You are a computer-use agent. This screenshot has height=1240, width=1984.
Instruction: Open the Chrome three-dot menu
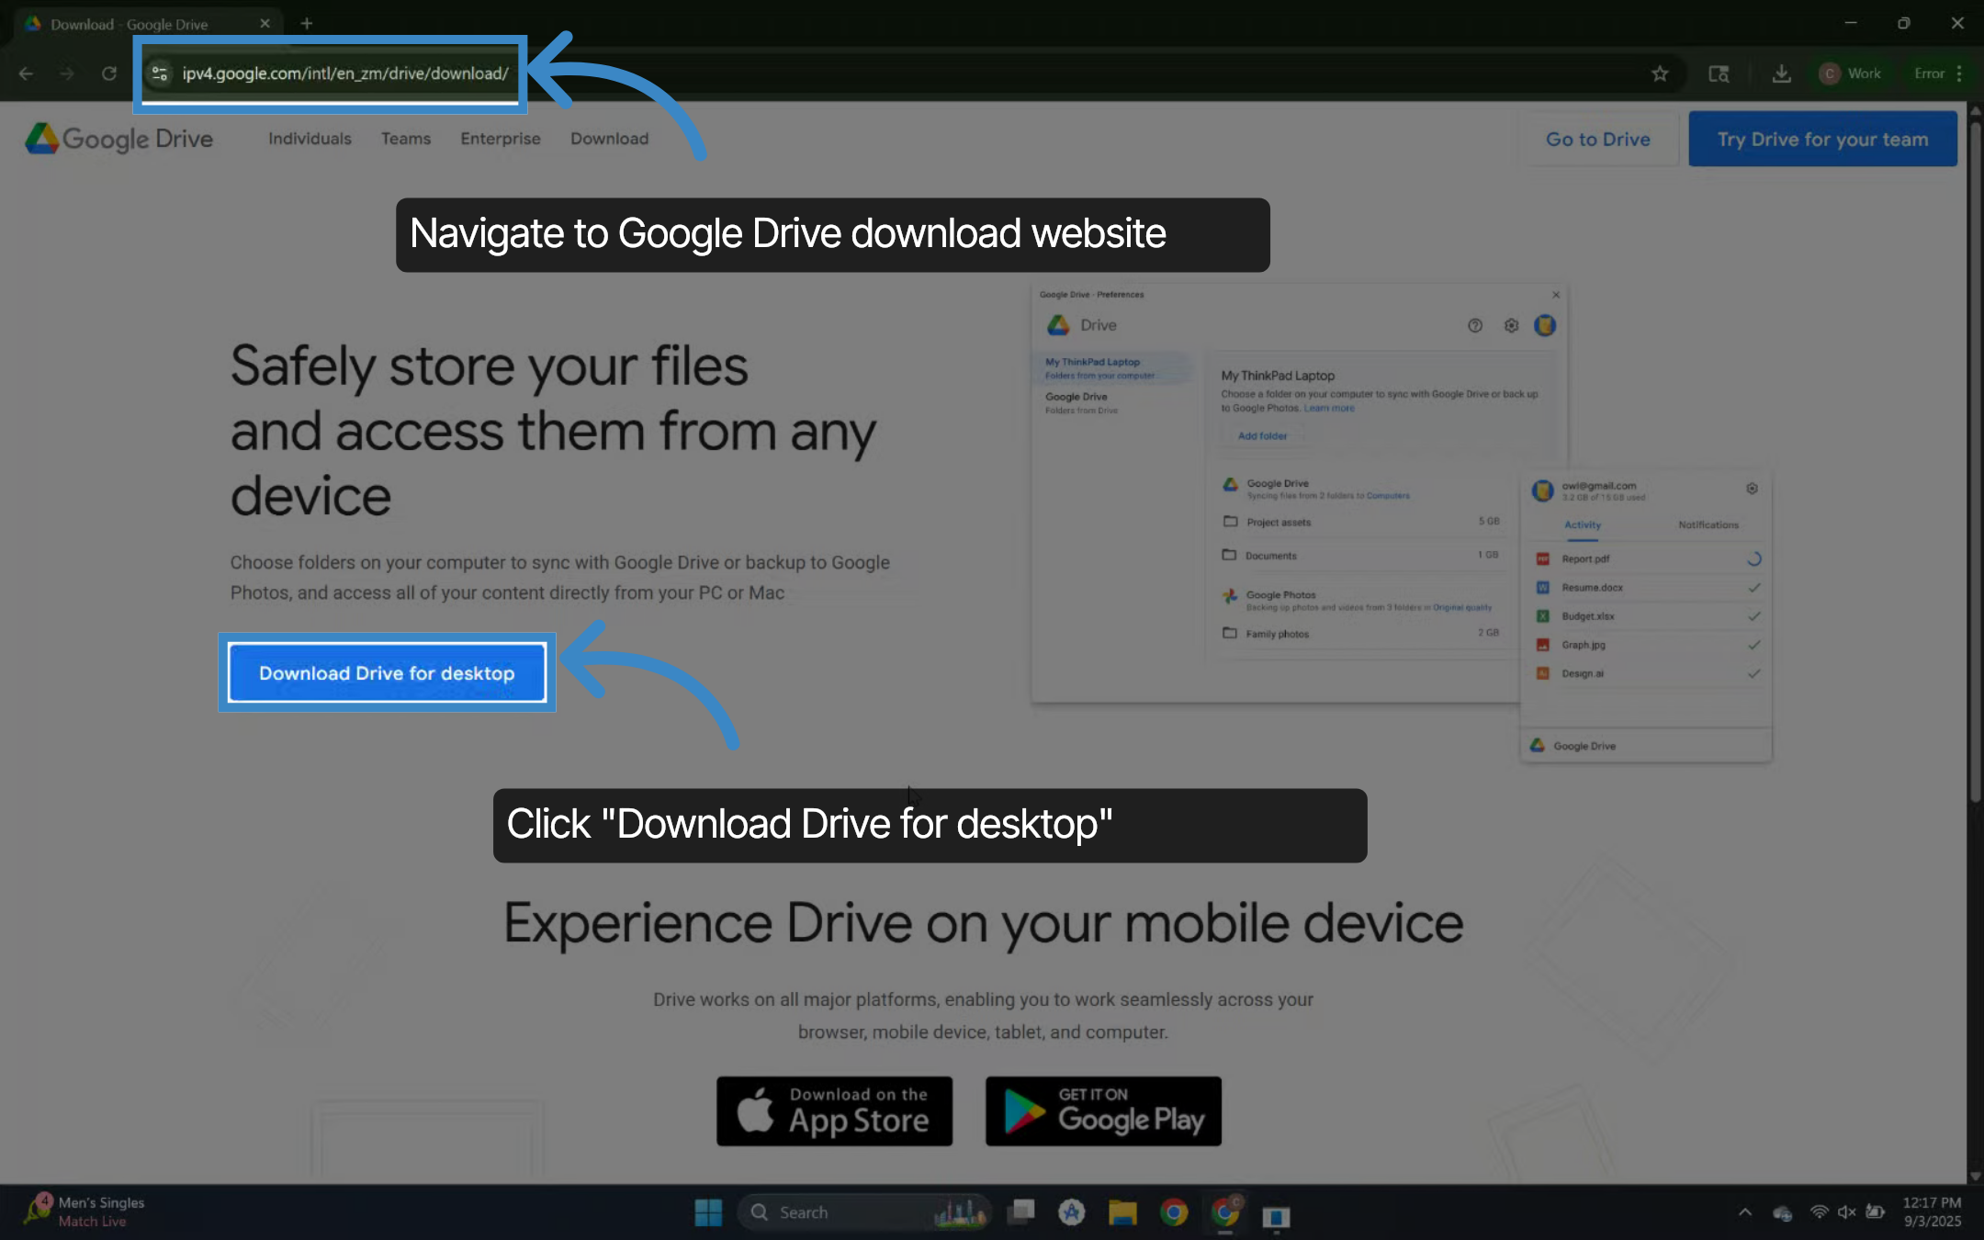pyautogui.click(x=1959, y=73)
